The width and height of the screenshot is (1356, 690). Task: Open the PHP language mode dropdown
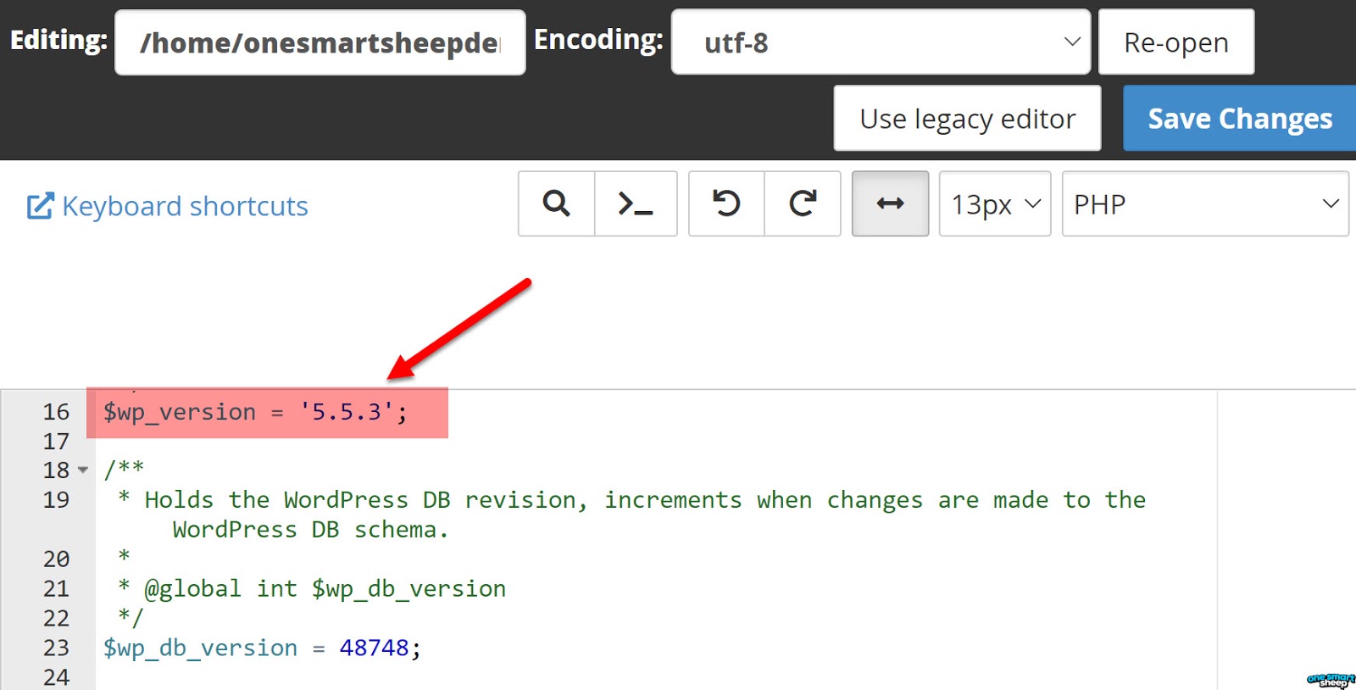pos(1205,203)
